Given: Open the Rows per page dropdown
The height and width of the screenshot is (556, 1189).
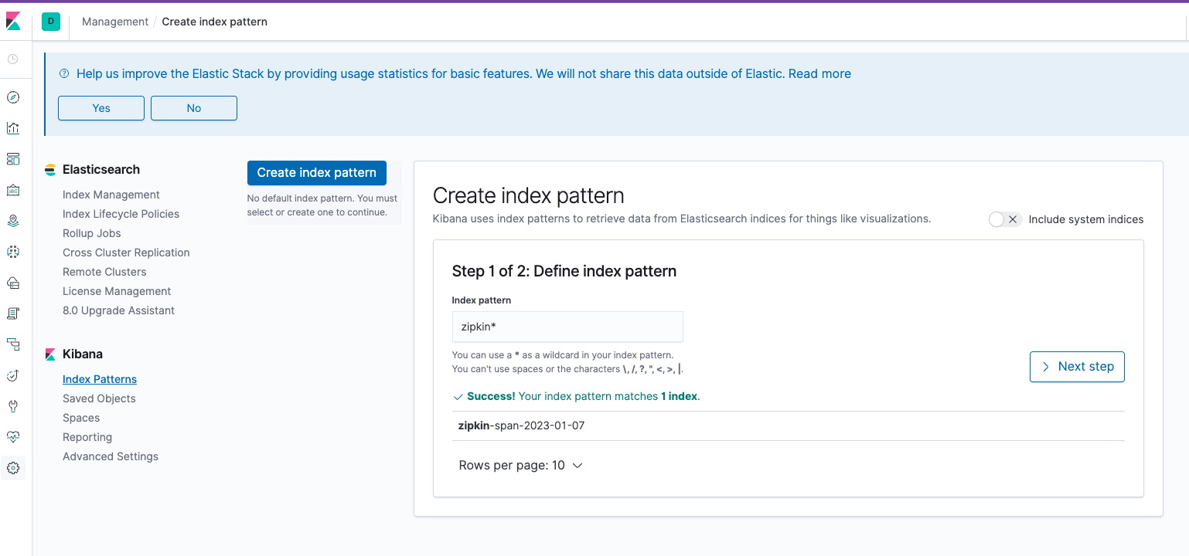Looking at the screenshot, I should 520,465.
